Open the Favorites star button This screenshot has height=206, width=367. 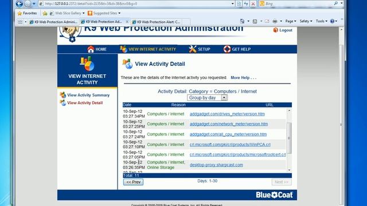[x=27, y=13]
